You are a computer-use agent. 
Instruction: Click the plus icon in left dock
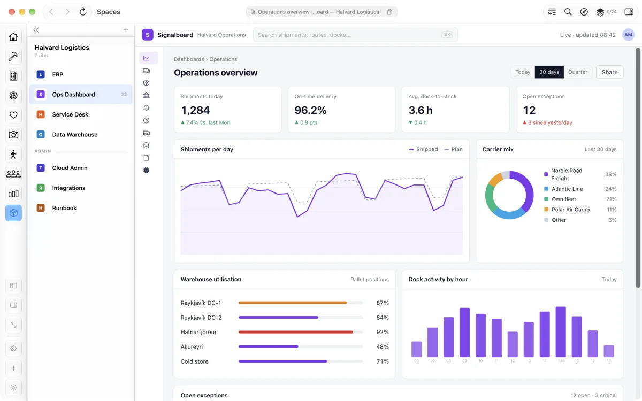[13, 368]
